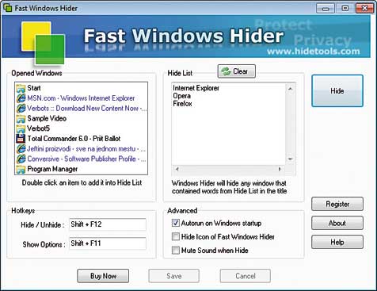
Task: Open the About dialog
Action: 337,223
